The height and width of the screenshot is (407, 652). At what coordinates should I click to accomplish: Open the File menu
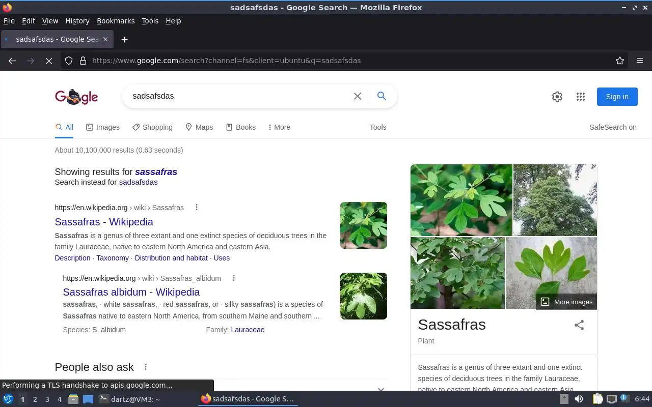pos(9,21)
